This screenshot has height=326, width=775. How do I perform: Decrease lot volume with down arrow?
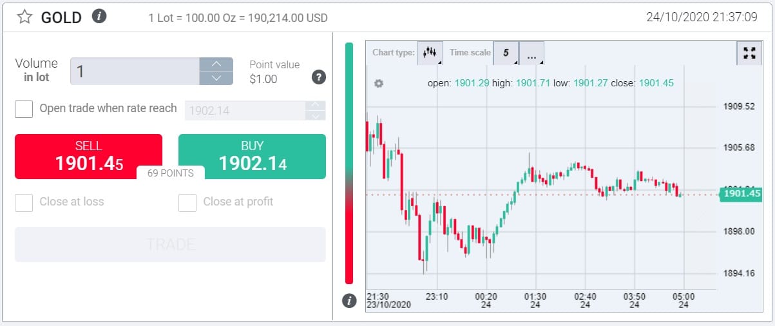[x=216, y=78]
